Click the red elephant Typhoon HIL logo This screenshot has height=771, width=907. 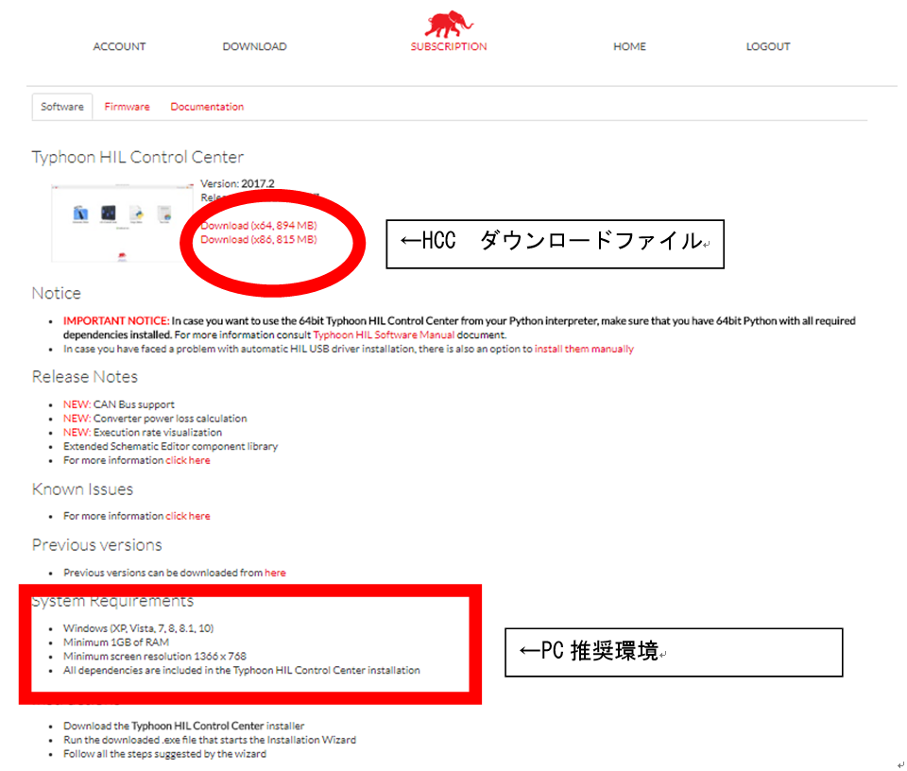coord(449,24)
